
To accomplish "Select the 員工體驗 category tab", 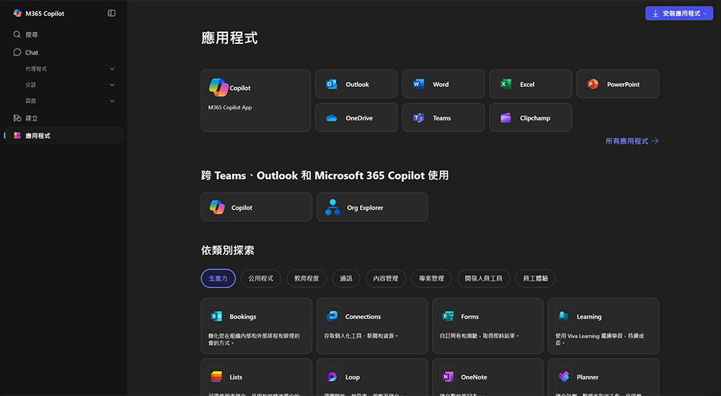I will pyautogui.click(x=536, y=279).
